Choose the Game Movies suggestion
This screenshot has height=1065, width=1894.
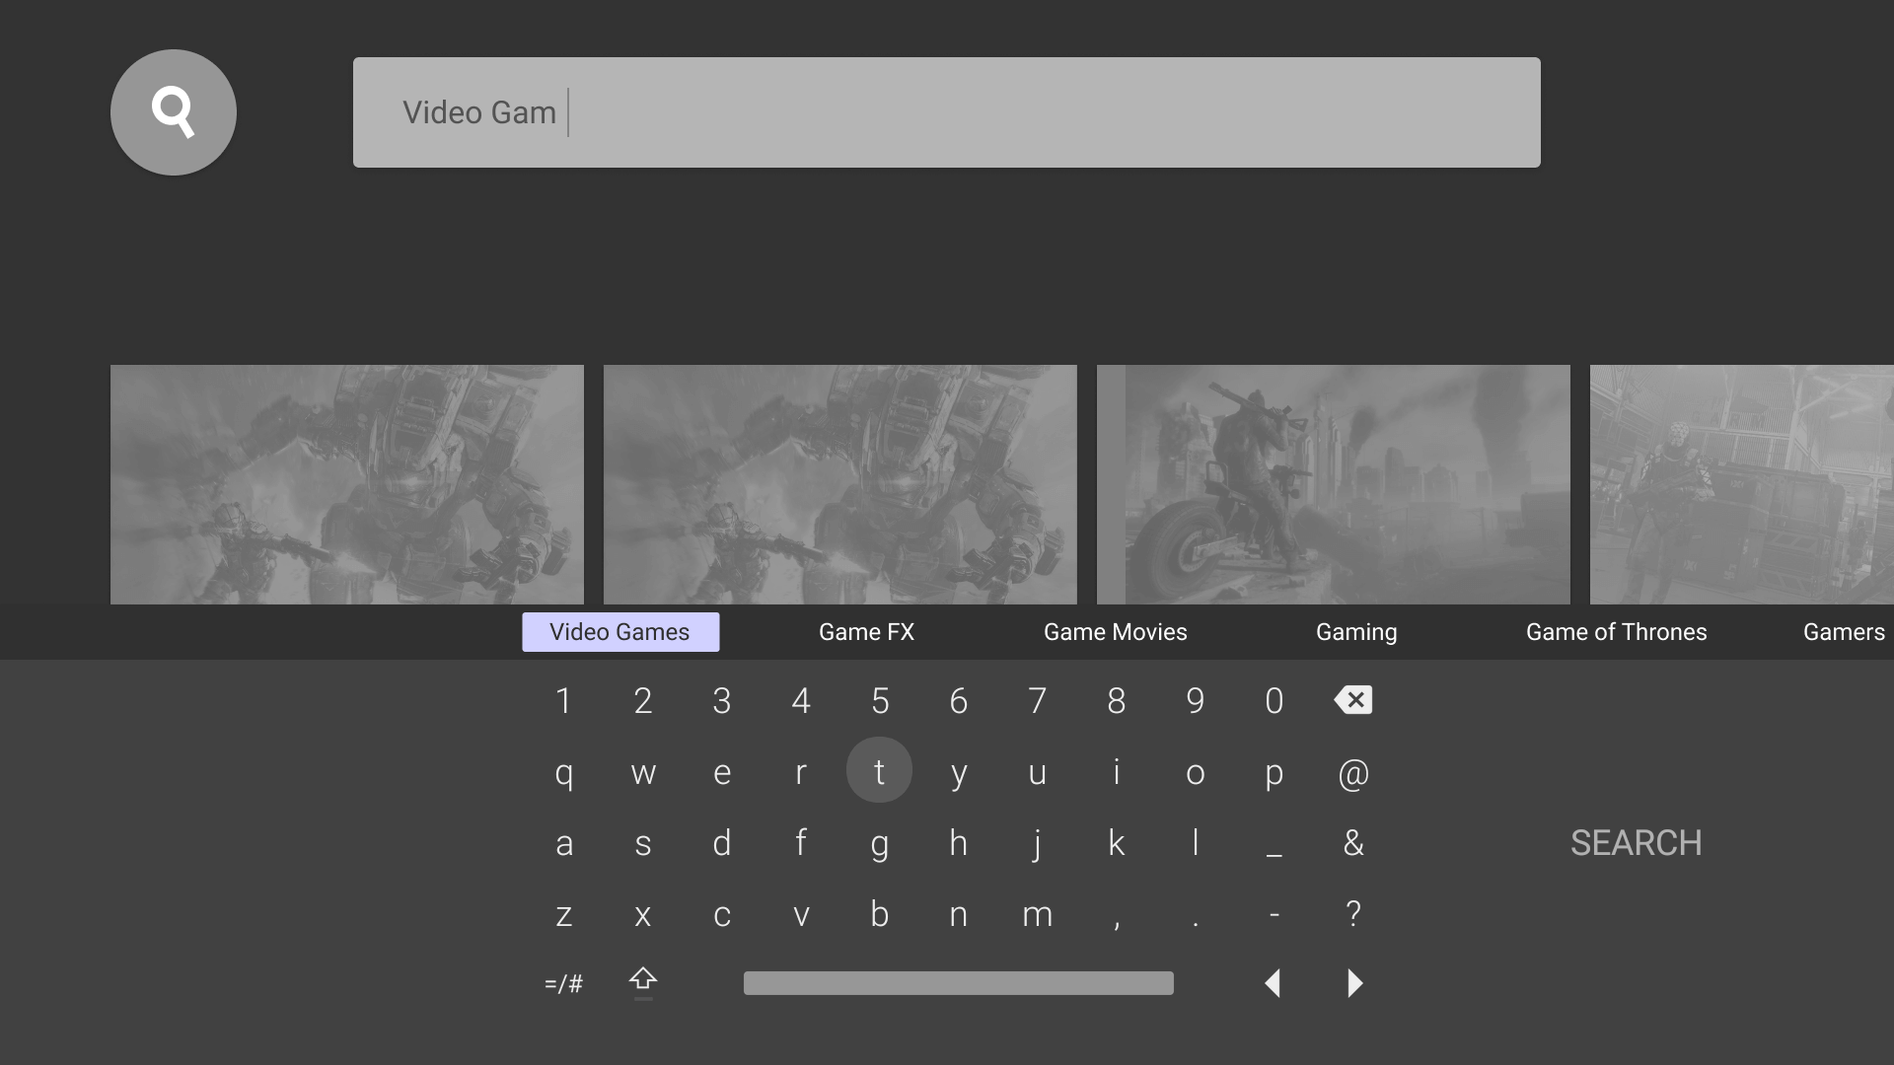coord(1116,632)
